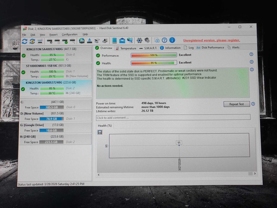
Task: Click the more than 1000 days value
Action: (x=156, y=107)
